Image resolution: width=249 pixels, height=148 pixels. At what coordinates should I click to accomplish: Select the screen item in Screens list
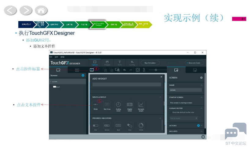click(68, 81)
